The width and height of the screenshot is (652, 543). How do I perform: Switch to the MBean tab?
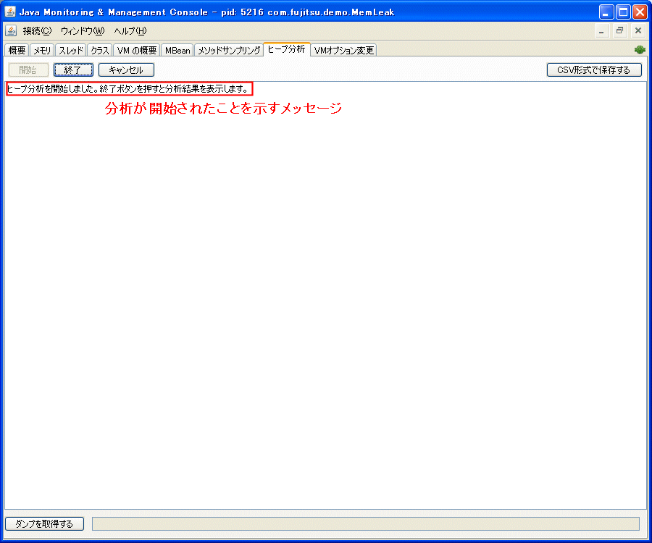pos(177,50)
